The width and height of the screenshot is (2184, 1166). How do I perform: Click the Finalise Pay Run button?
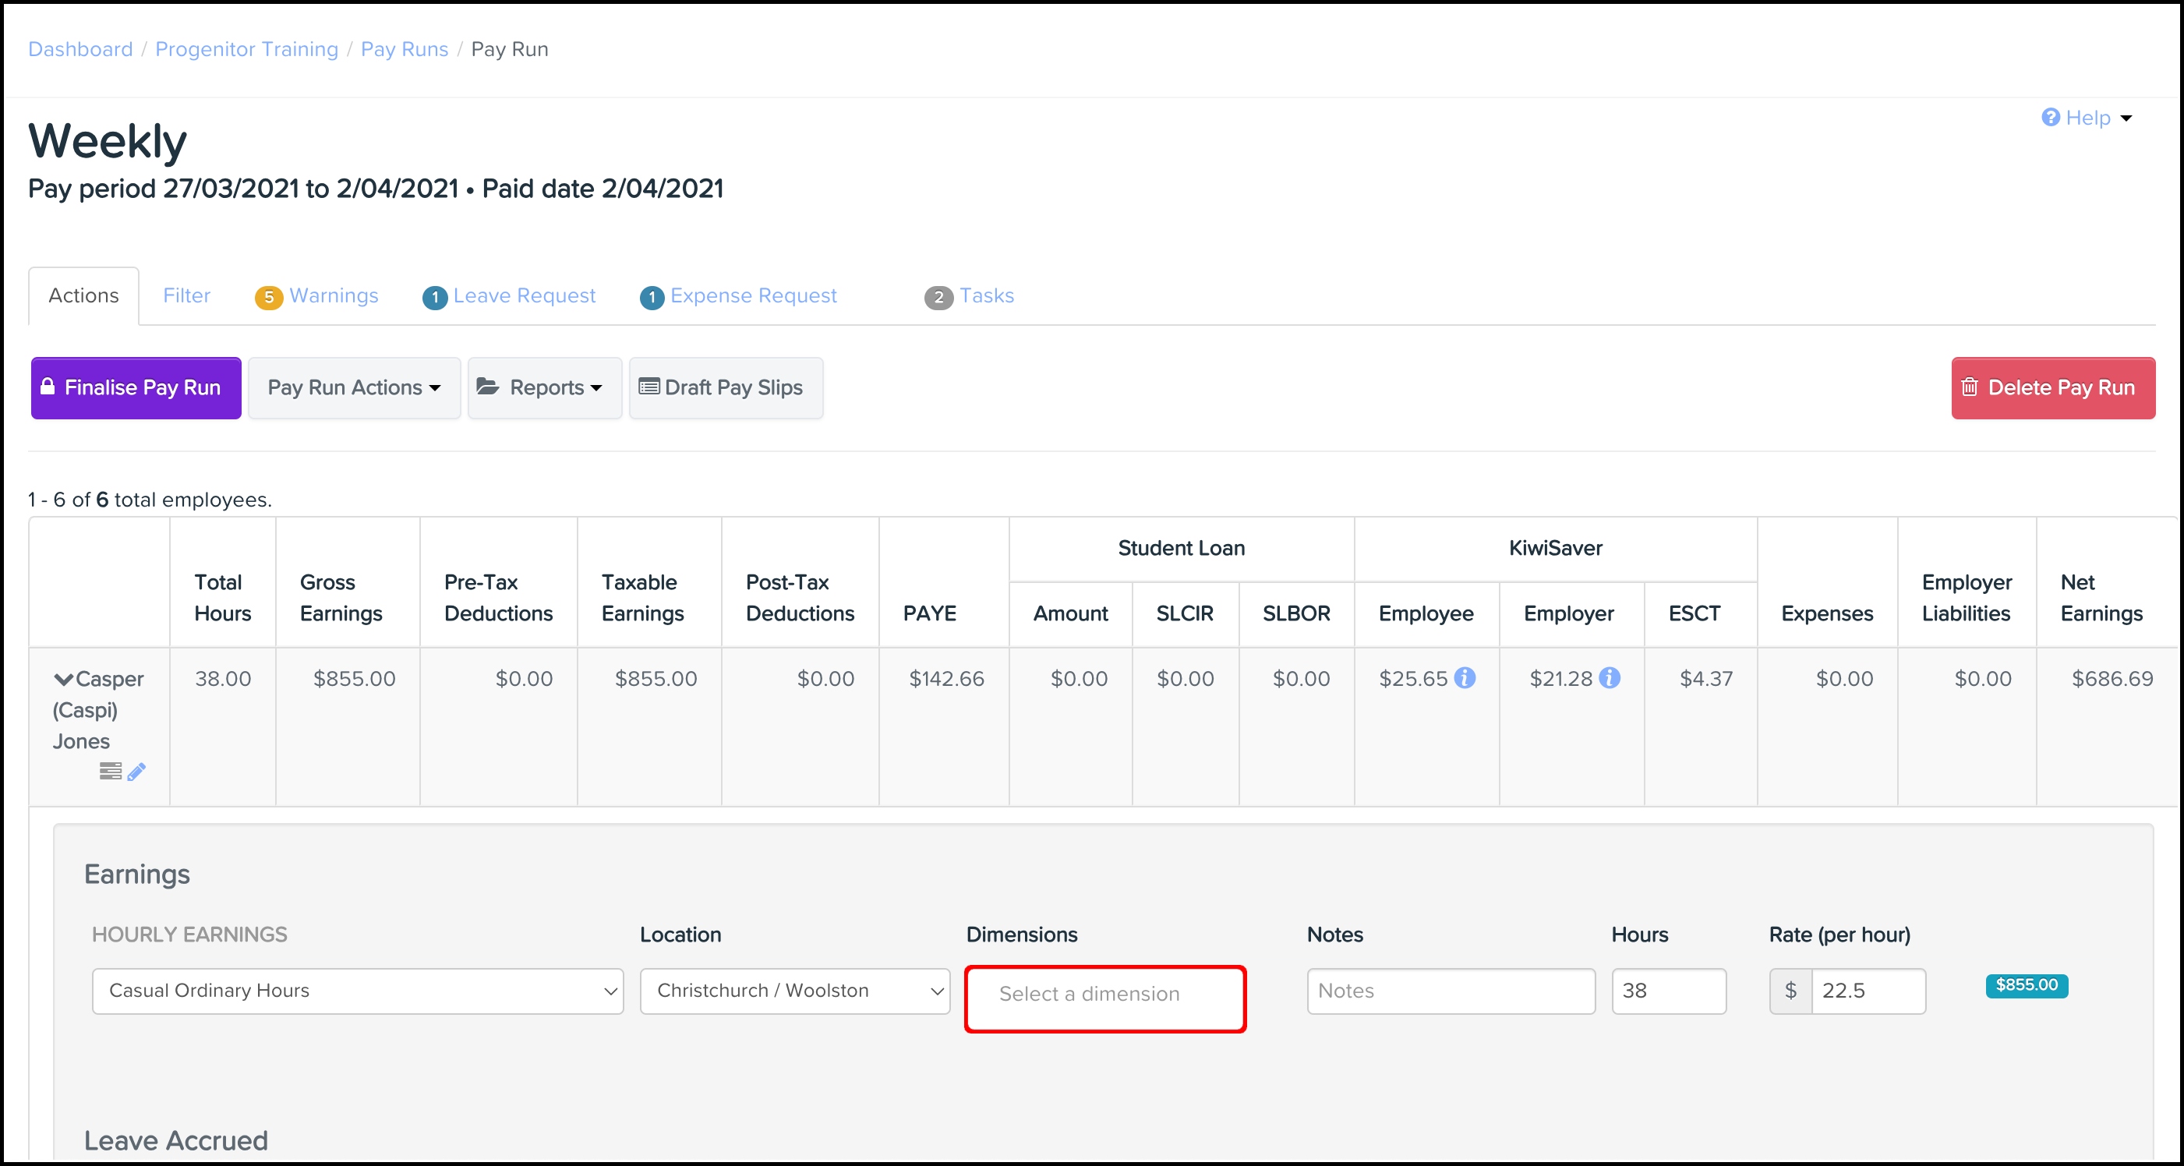click(136, 387)
